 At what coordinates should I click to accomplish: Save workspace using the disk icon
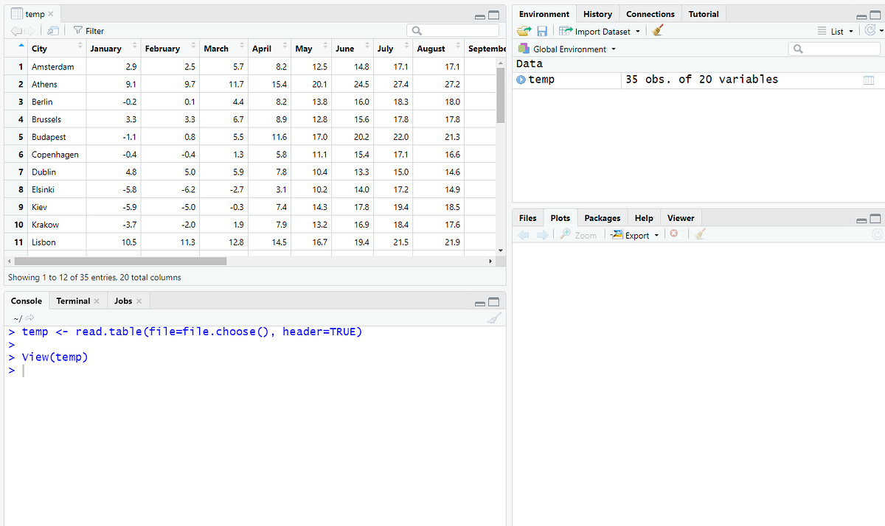point(544,30)
